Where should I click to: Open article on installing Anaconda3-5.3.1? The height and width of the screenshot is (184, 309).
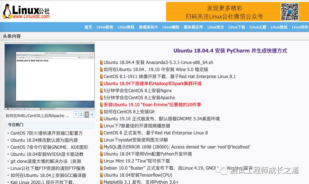[158, 62]
